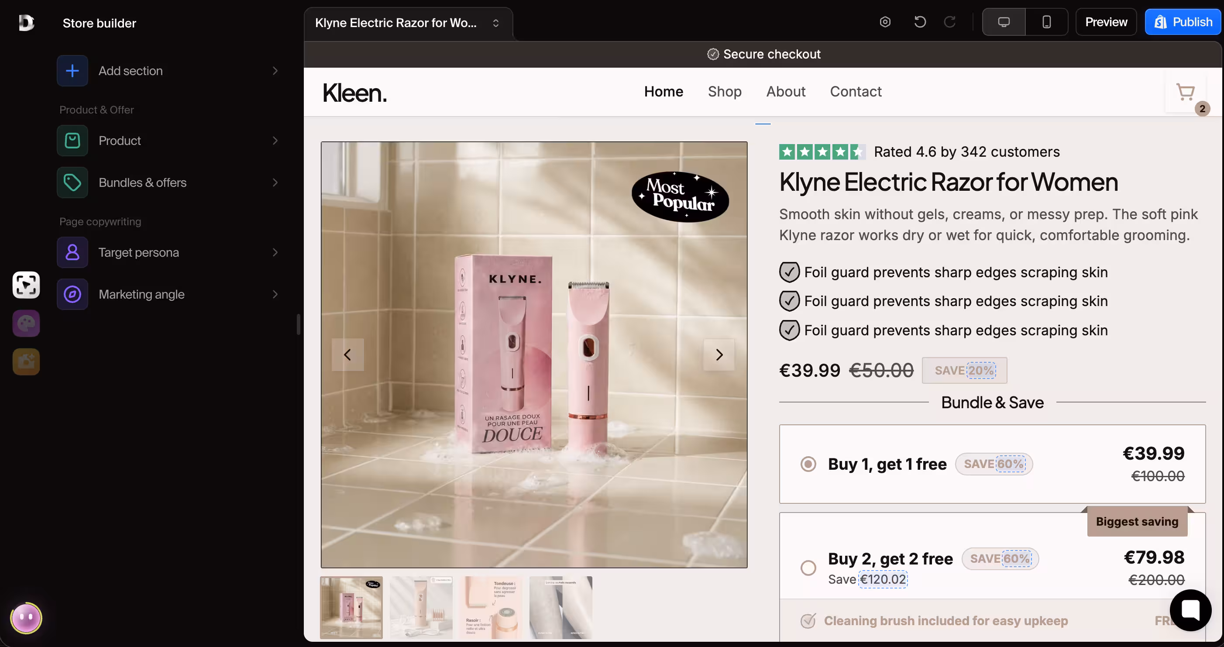Click the previous image arrow on gallery

(348, 354)
